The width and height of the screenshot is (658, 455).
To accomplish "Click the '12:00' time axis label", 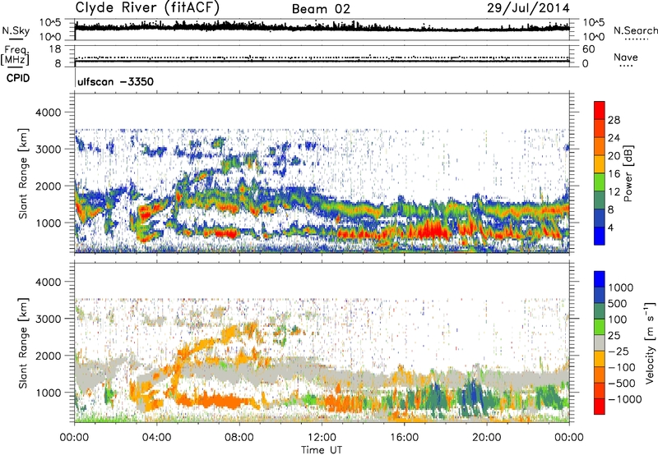I will coord(322,438).
